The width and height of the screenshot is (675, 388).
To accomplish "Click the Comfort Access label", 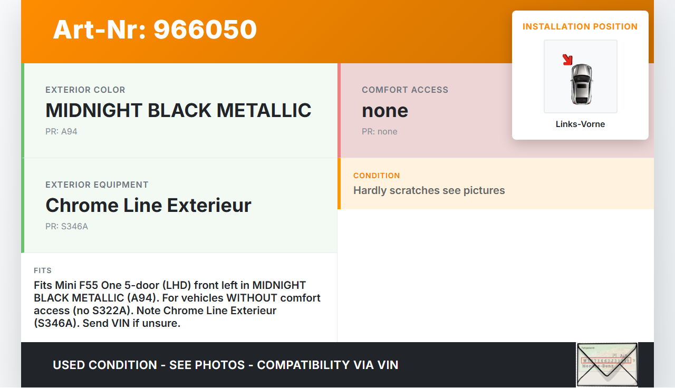I will [x=405, y=90].
